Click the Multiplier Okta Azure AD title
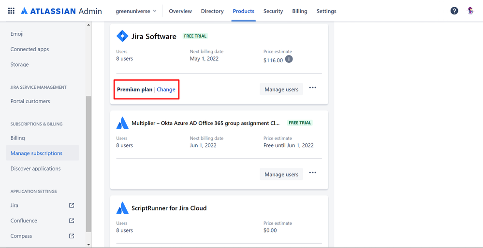Screen dimensions: 483x248 pos(206,123)
